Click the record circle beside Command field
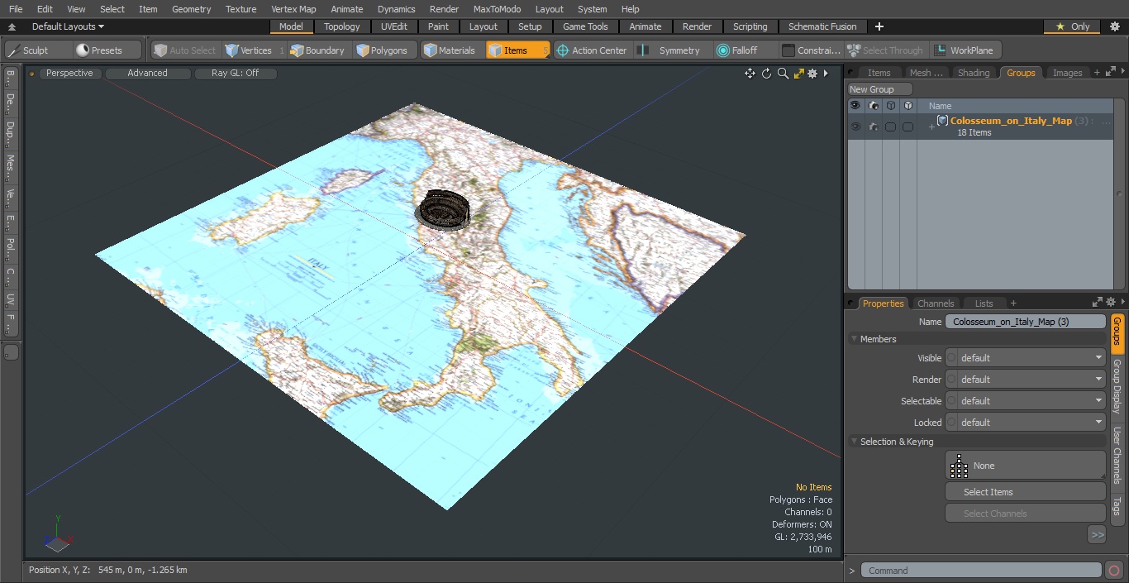 1113,571
